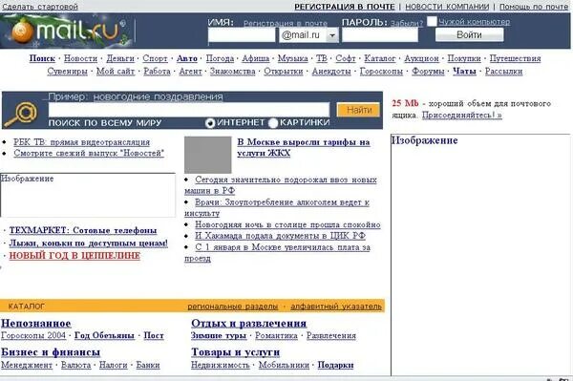Screen dimensions: 573x381
Task: Open Отдых и развлечения category
Action: tap(249, 324)
